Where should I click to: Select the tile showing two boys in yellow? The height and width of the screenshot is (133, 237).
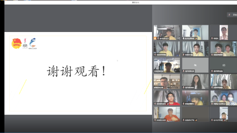(x=223, y=49)
